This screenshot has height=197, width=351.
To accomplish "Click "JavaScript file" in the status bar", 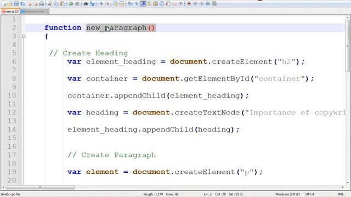I will [10, 194].
